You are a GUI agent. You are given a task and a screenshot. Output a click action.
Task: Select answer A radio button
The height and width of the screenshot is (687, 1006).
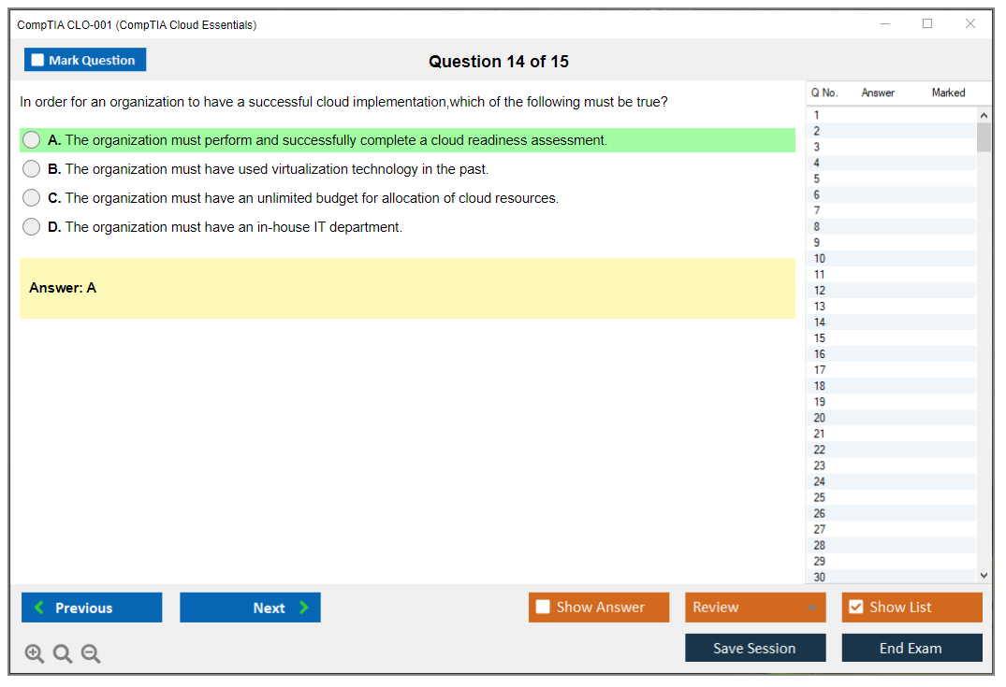tap(32, 140)
